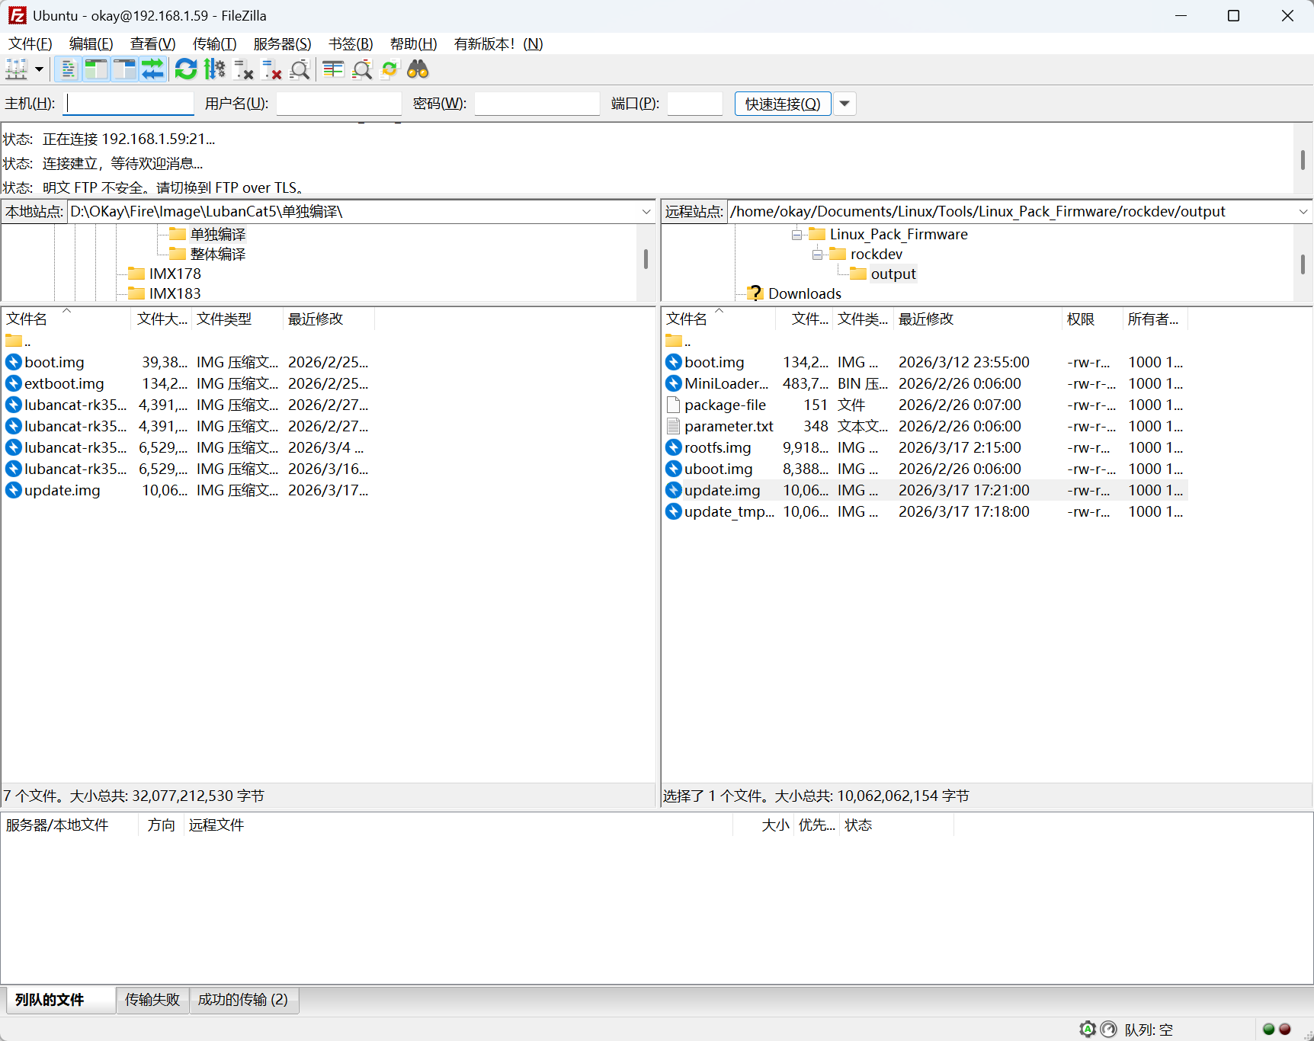Select the output folder in remote tree
This screenshot has width=1314, height=1041.
893,274
